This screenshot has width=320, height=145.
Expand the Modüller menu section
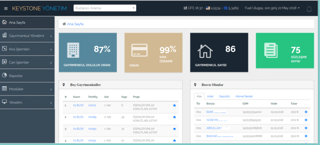(x=27, y=89)
